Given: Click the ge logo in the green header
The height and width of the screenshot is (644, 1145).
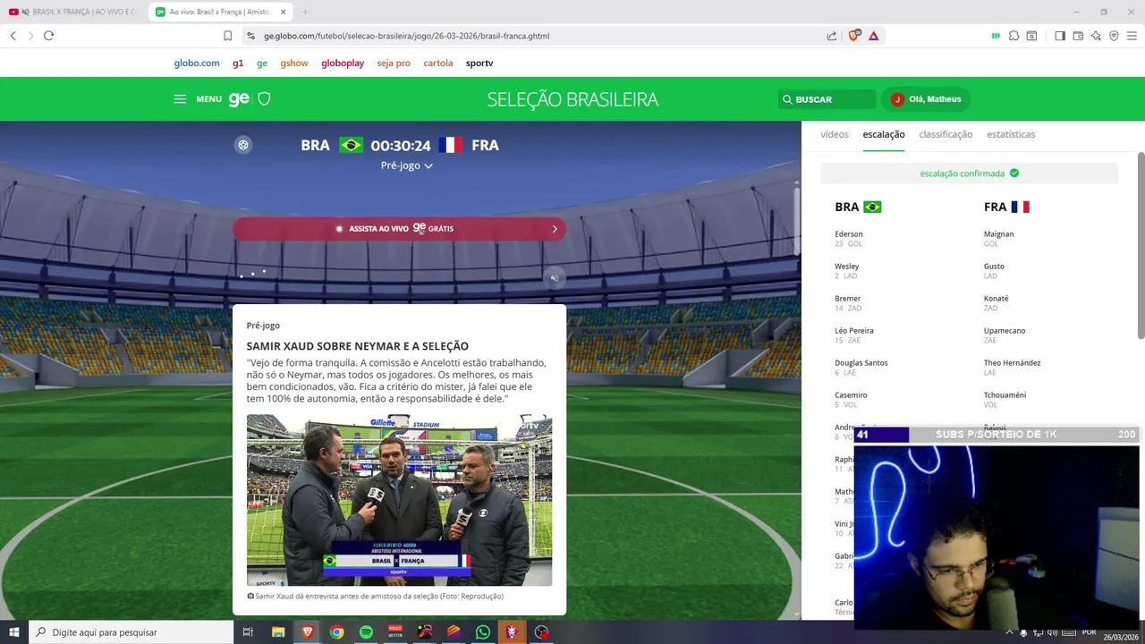Looking at the screenshot, I should tap(239, 99).
